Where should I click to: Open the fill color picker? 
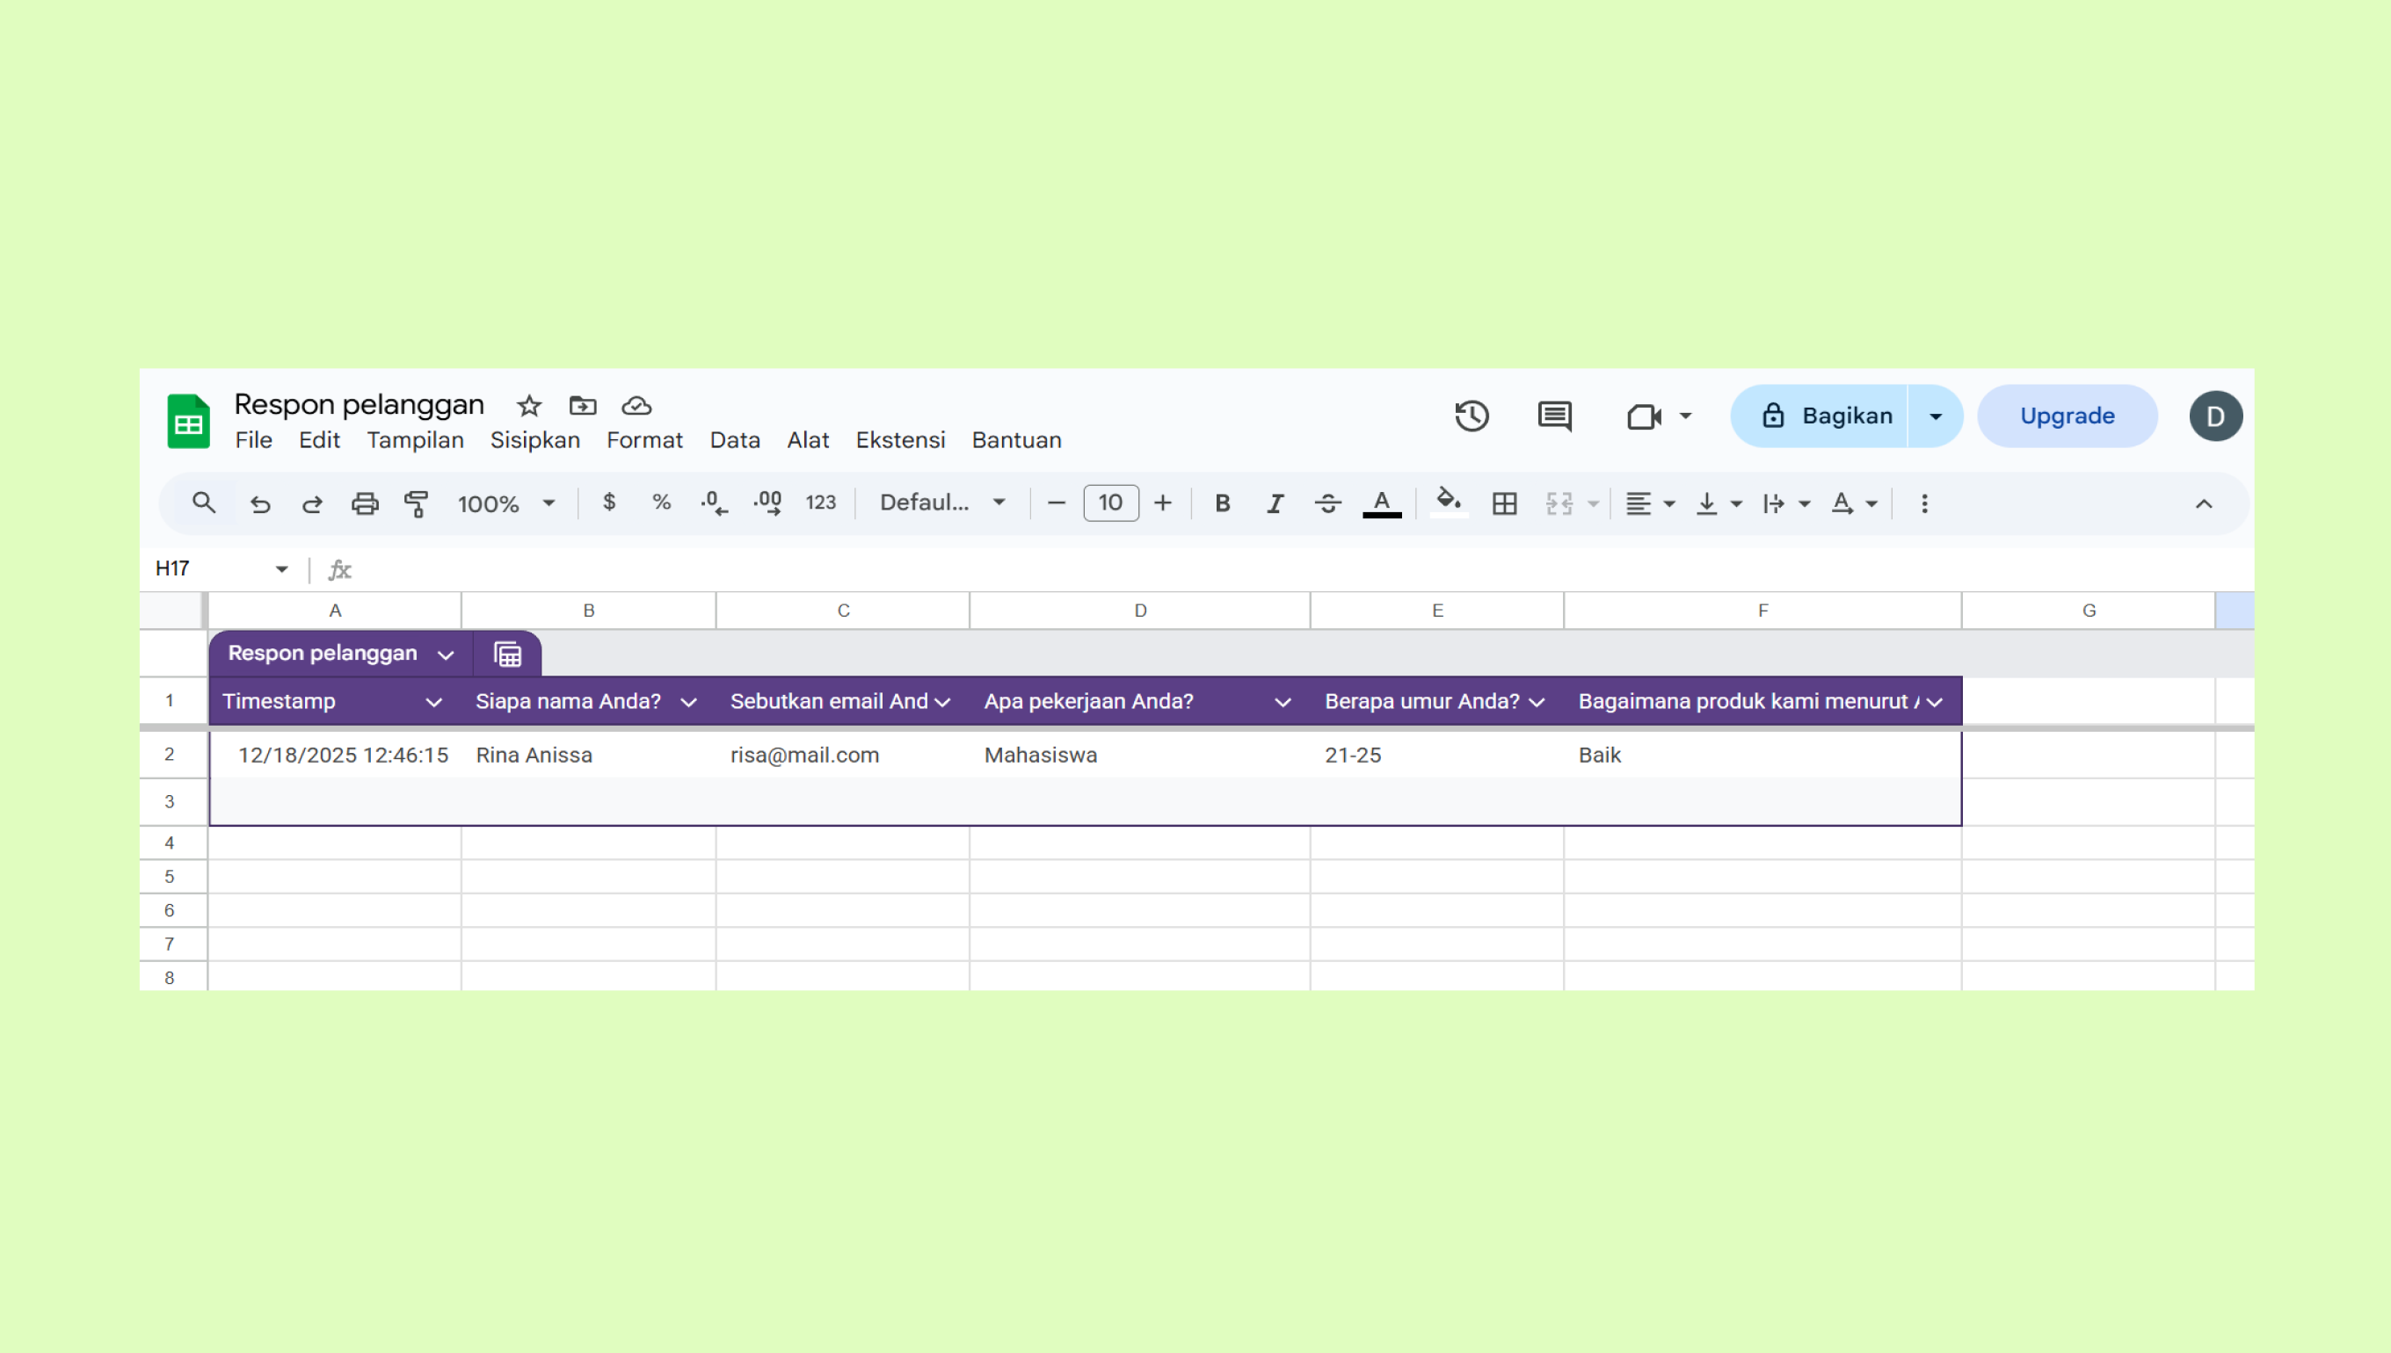(x=1448, y=503)
